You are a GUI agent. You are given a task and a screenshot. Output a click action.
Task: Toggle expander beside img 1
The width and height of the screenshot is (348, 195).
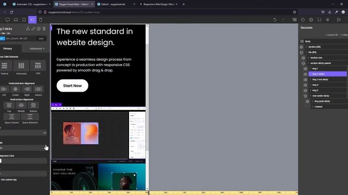tap(306, 69)
